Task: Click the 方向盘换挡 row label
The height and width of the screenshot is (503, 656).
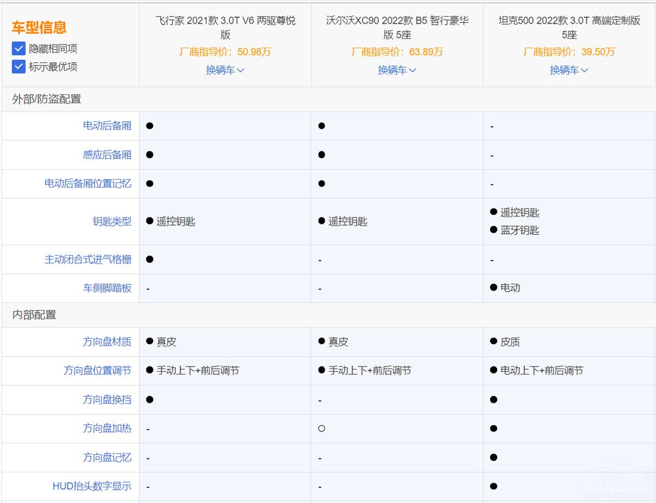Action: (x=107, y=399)
